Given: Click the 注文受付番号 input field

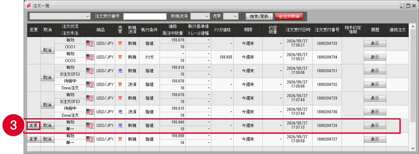Looking at the screenshot, I should [145, 16].
